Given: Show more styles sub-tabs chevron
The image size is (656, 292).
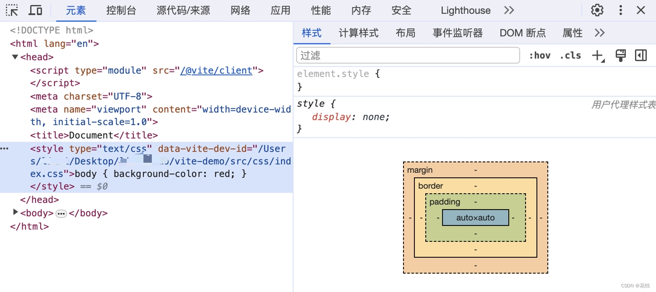Looking at the screenshot, I should (600, 33).
